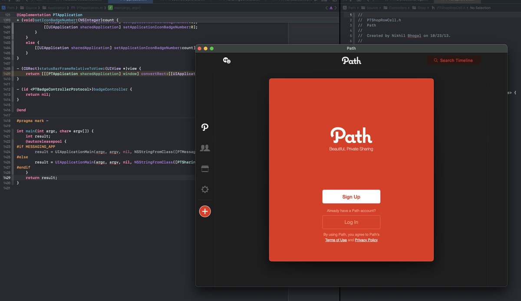521x301 pixels.
Task: Click the red plus compose button
Action: click(205, 212)
